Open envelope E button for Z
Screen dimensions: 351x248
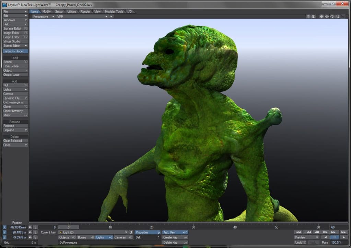coord(35,237)
